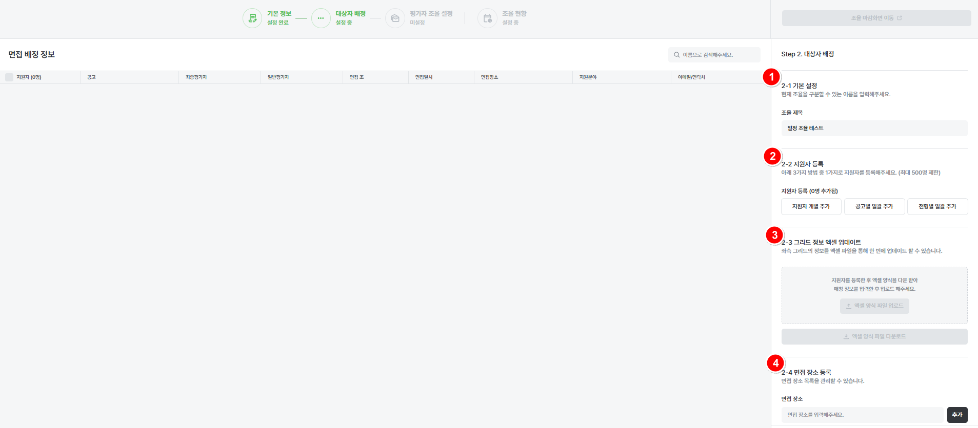Click the 면접 장소 input field
This screenshot has height=428, width=978.
click(x=862, y=415)
